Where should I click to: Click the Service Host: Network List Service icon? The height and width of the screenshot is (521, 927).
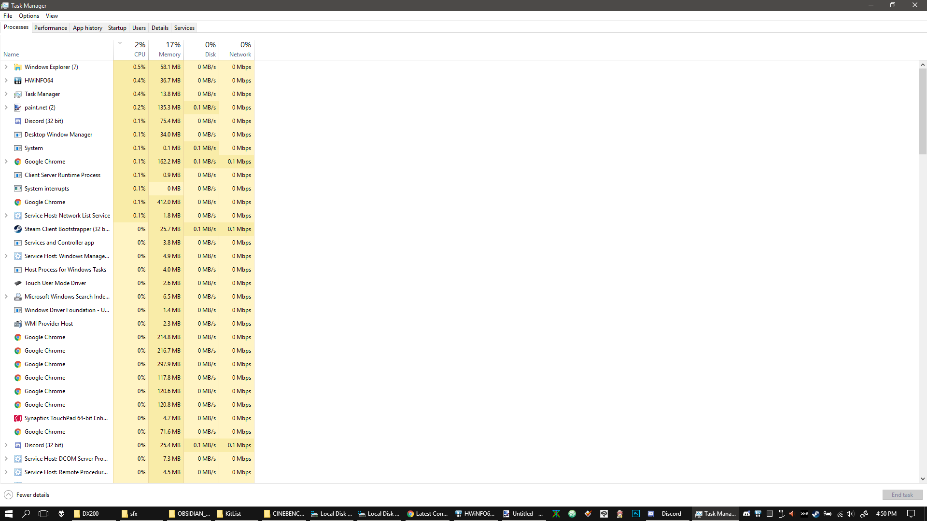tap(18, 216)
